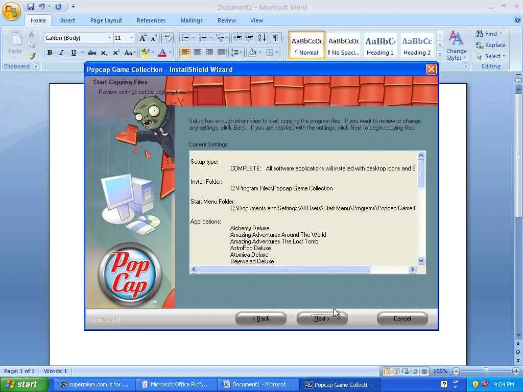The image size is (523, 392).
Task: Click the Office button in Word
Action: coord(11,11)
